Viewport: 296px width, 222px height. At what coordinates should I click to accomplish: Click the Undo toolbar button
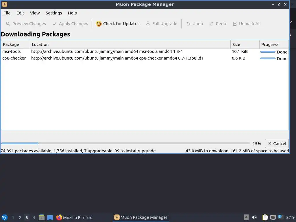click(195, 24)
